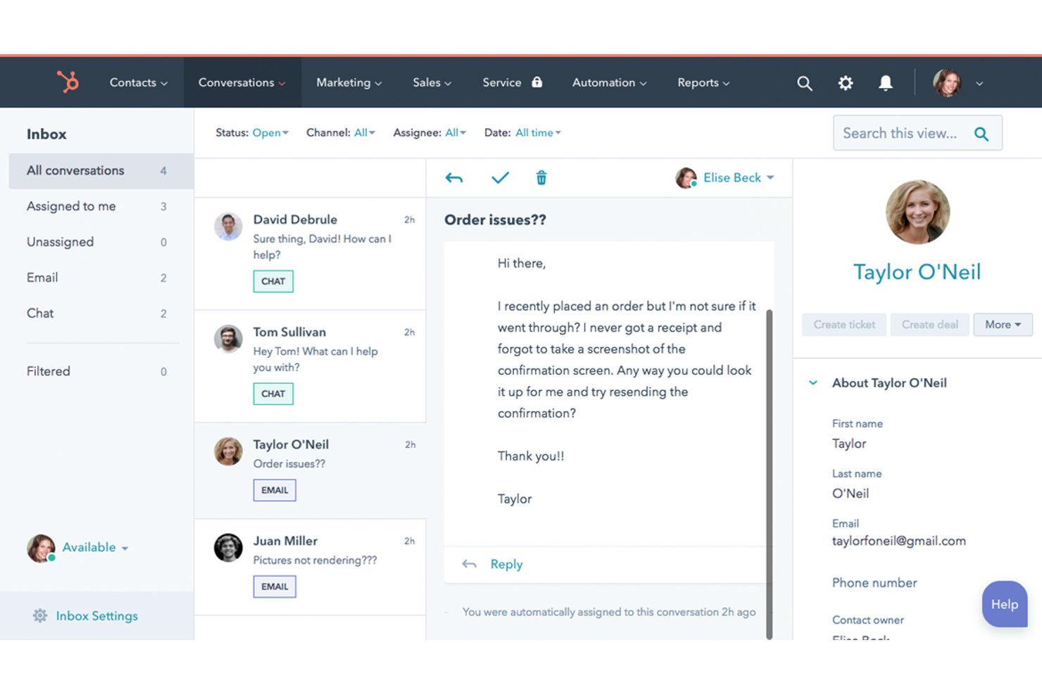
Task: Open the Automation menu
Action: (609, 82)
